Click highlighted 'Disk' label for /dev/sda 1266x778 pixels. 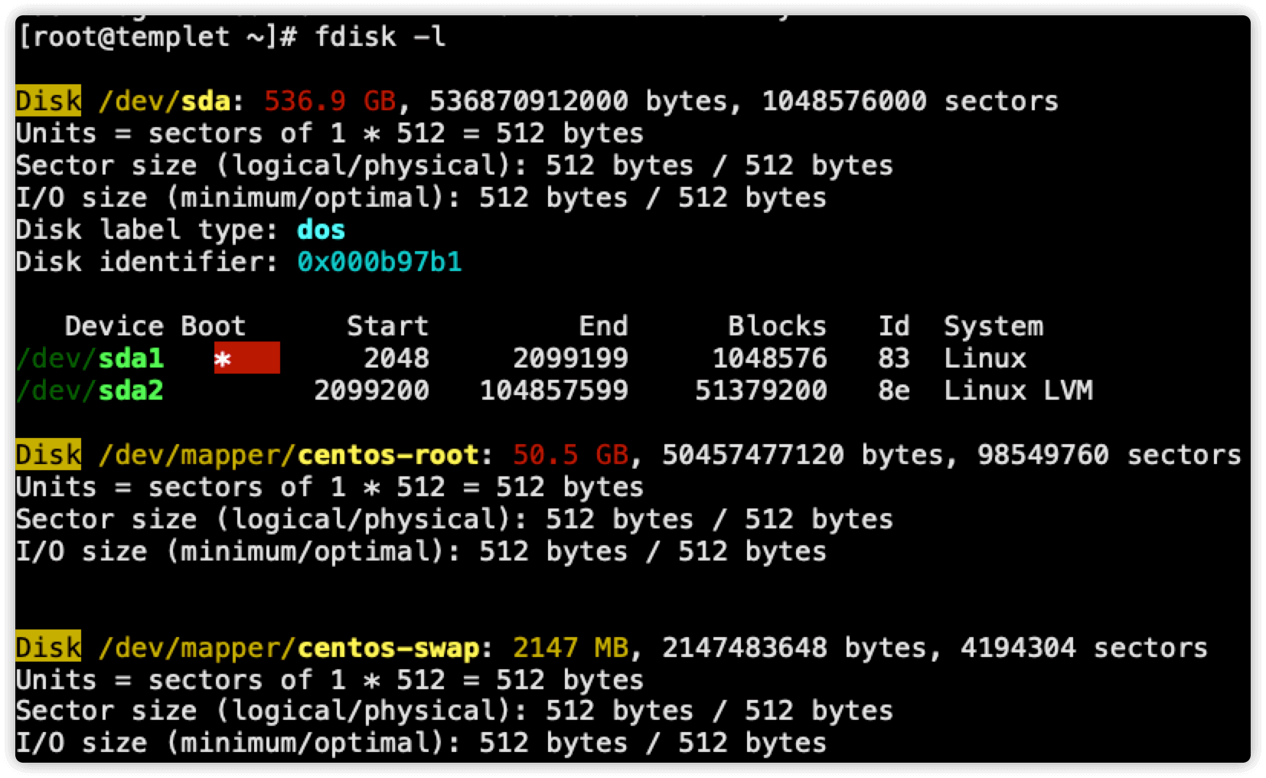point(48,101)
